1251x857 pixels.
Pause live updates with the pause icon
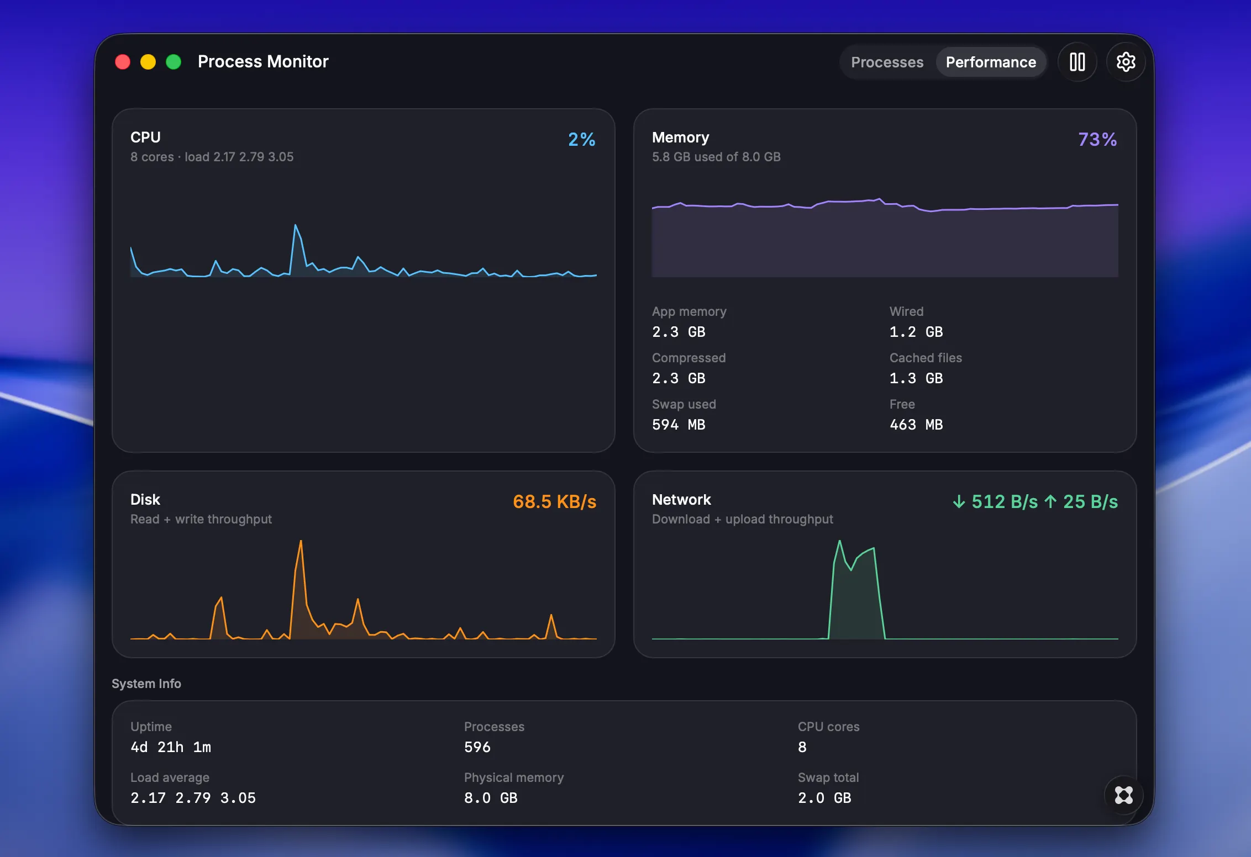[x=1077, y=62]
